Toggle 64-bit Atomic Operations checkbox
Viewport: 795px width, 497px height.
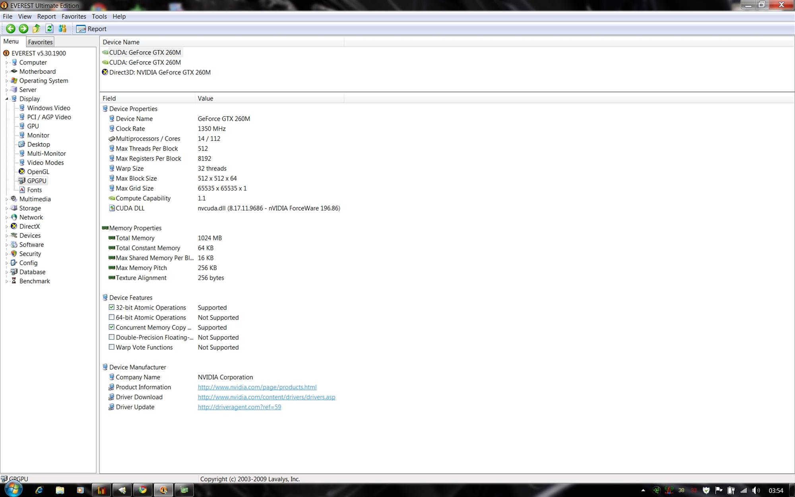(112, 317)
